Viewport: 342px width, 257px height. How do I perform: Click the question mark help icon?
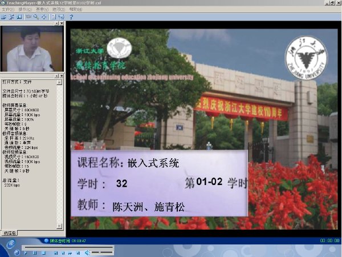[71, 17]
